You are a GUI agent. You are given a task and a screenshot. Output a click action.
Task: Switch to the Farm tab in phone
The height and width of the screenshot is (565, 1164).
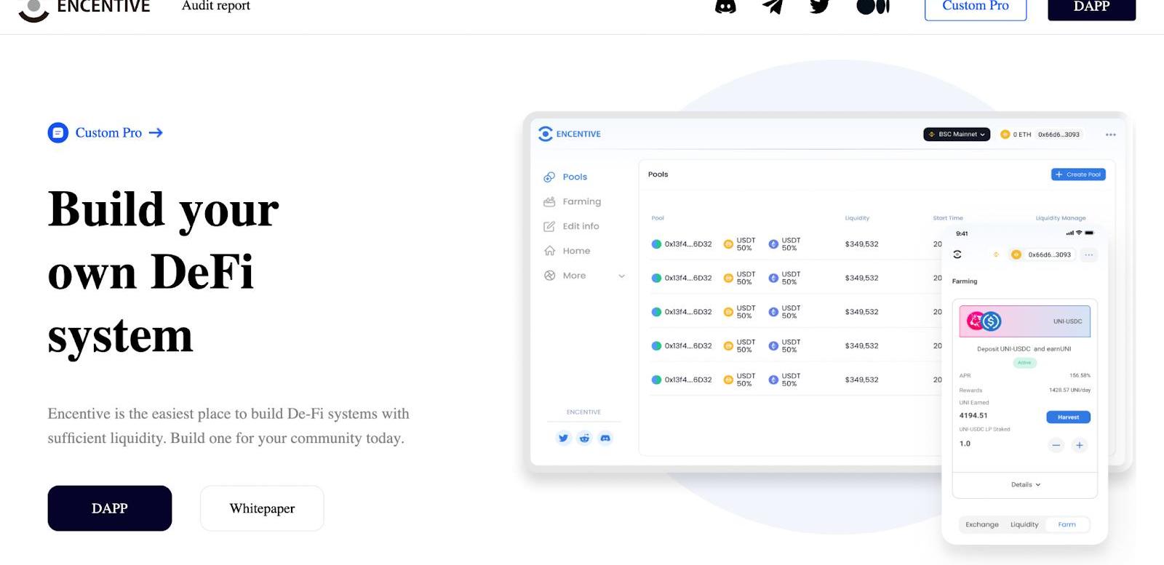coord(1067,524)
